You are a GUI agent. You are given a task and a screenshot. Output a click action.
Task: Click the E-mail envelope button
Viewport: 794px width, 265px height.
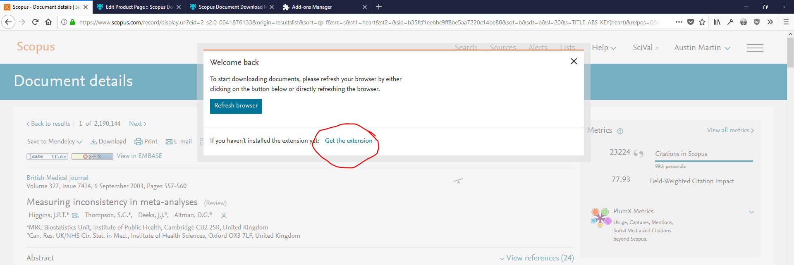179,141
